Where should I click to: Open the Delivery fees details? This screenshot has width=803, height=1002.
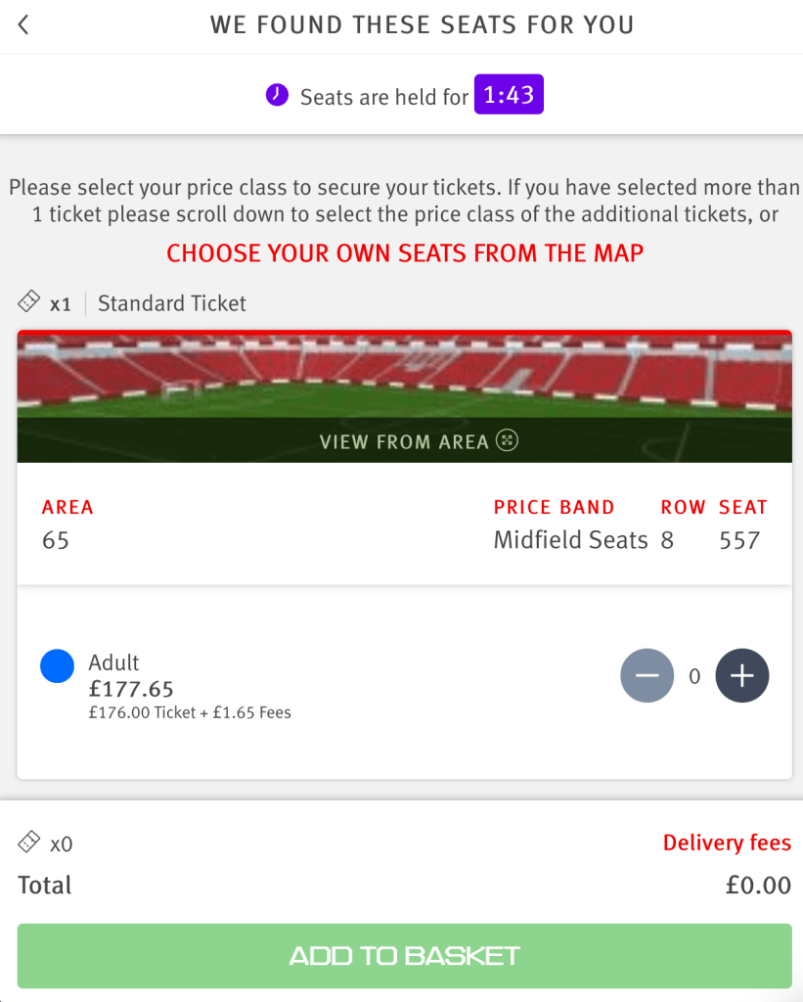727,843
